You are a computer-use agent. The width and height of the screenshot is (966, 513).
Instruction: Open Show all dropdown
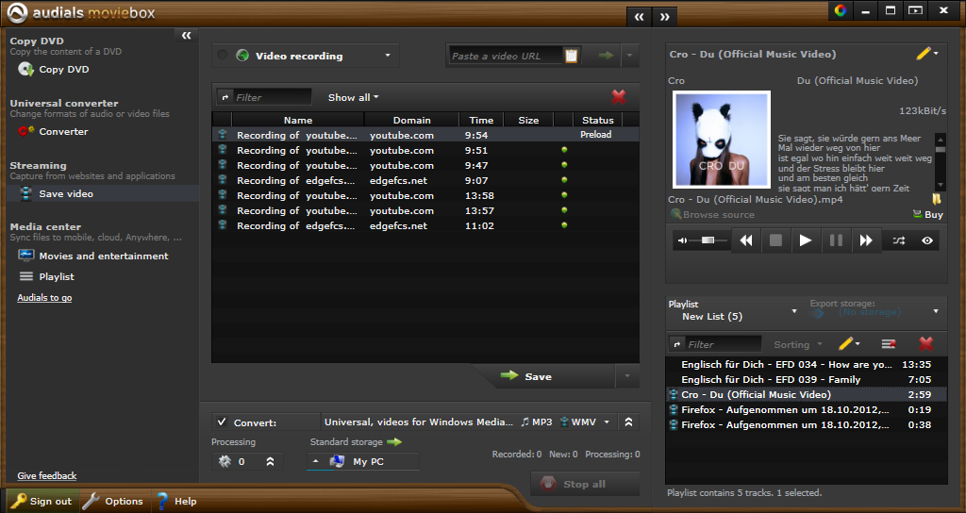click(354, 97)
